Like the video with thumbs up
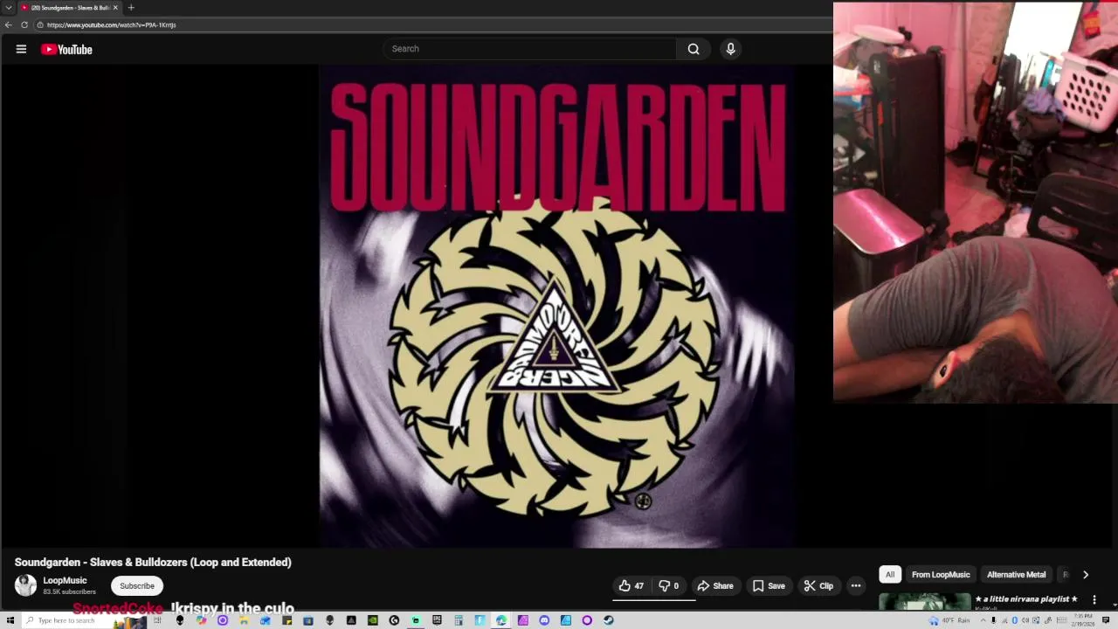Image resolution: width=1118 pixels, height=629 pixels. tap(631, 586)
